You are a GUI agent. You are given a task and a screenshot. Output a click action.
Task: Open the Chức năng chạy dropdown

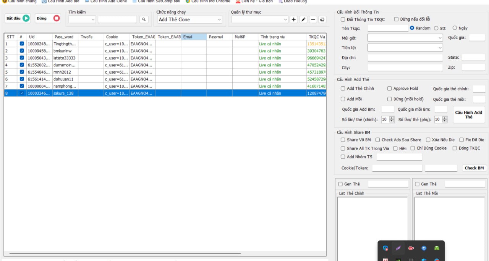click(x=190, y=19)
